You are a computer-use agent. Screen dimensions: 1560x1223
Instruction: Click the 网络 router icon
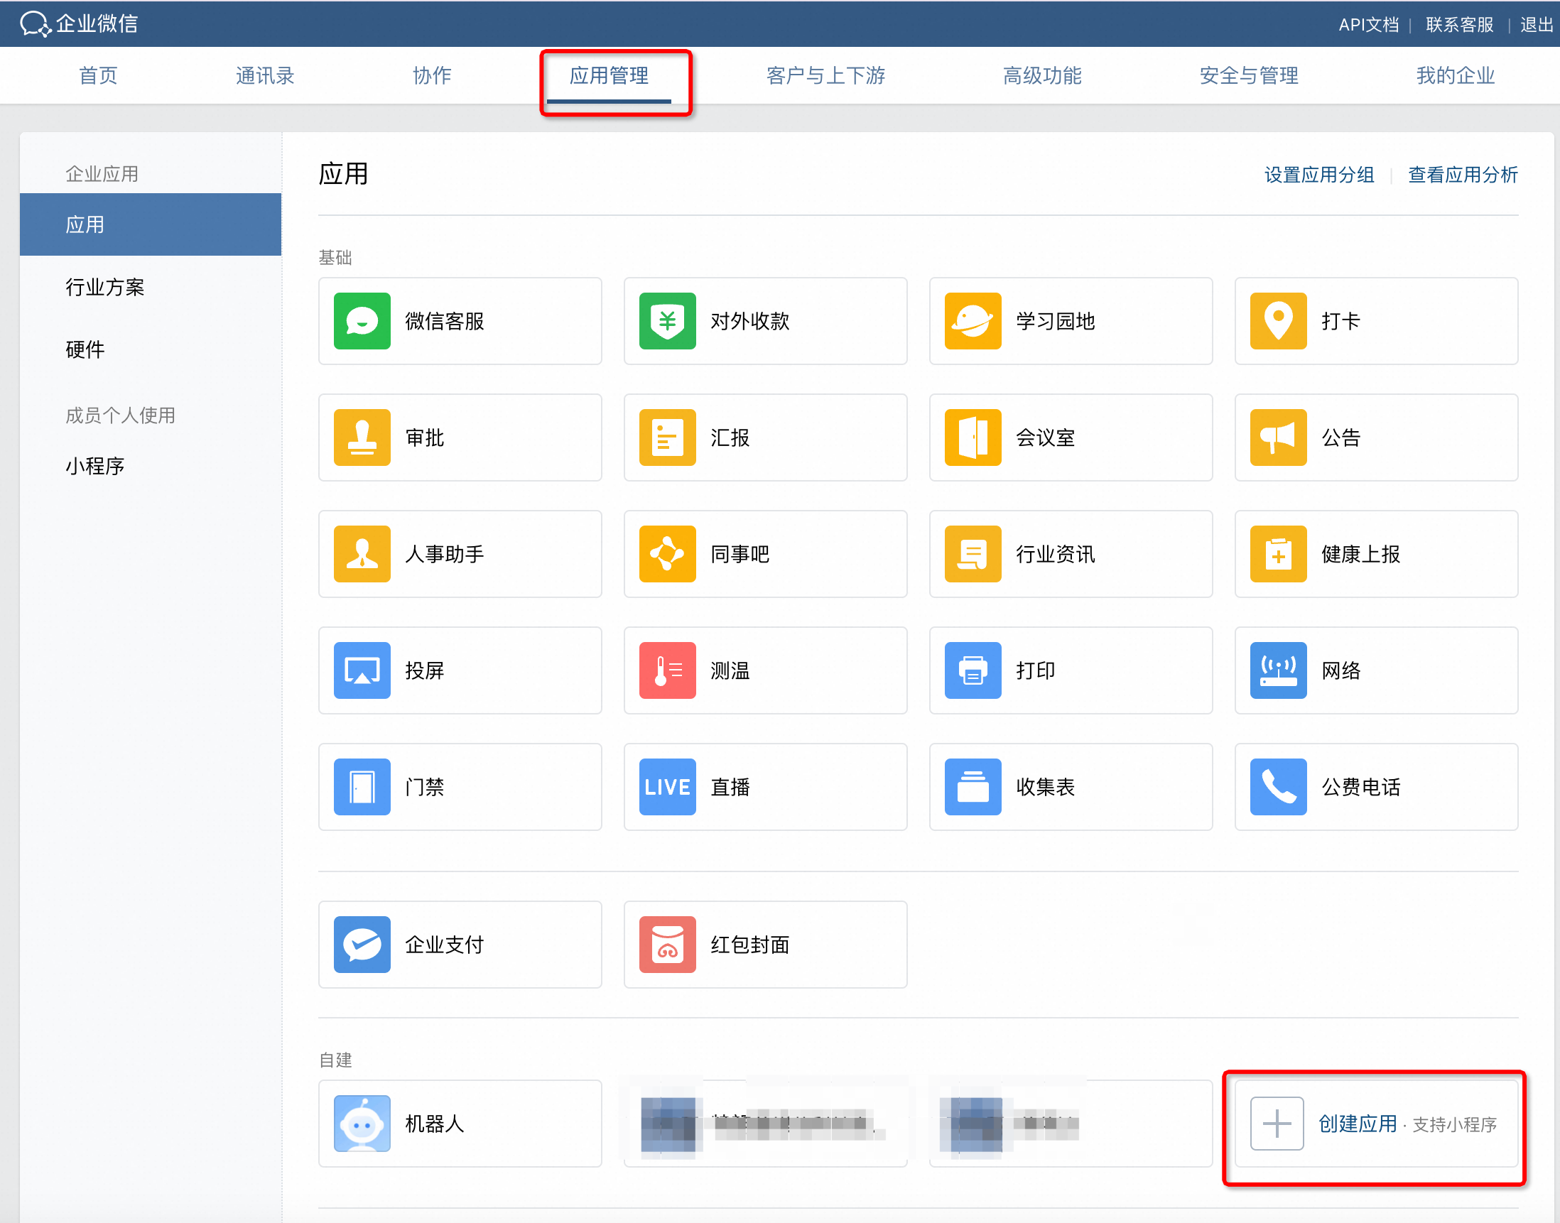click(x=1278, y=670)
